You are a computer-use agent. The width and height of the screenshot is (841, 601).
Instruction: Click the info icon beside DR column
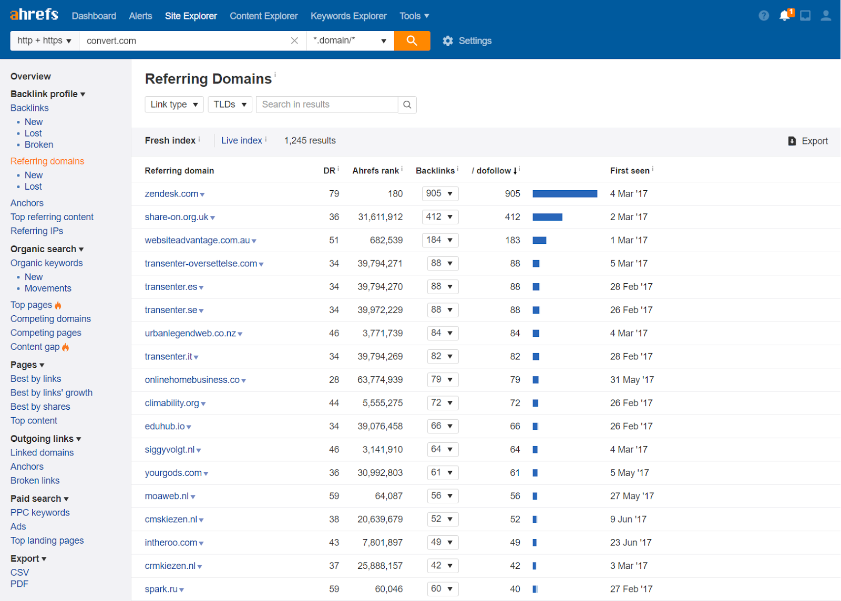338,169
